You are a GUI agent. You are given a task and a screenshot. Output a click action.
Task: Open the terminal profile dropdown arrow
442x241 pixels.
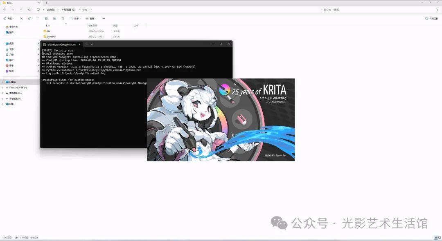(x=92, y=45)
